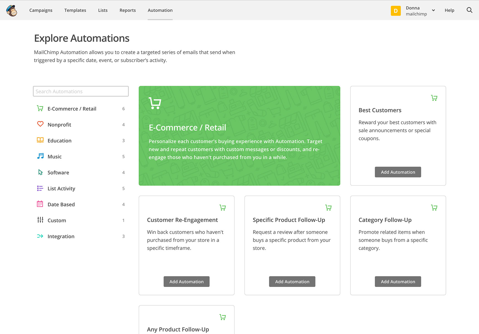Click cart icon on Specific Product Follow-Up card
479x334 pixels.
tap(328, 208)
